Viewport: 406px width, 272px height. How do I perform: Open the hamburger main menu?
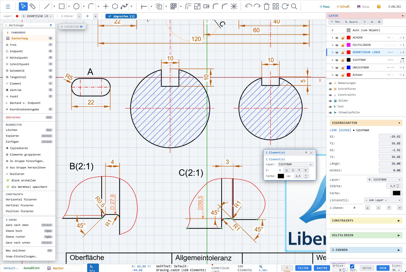pos(8,6)
